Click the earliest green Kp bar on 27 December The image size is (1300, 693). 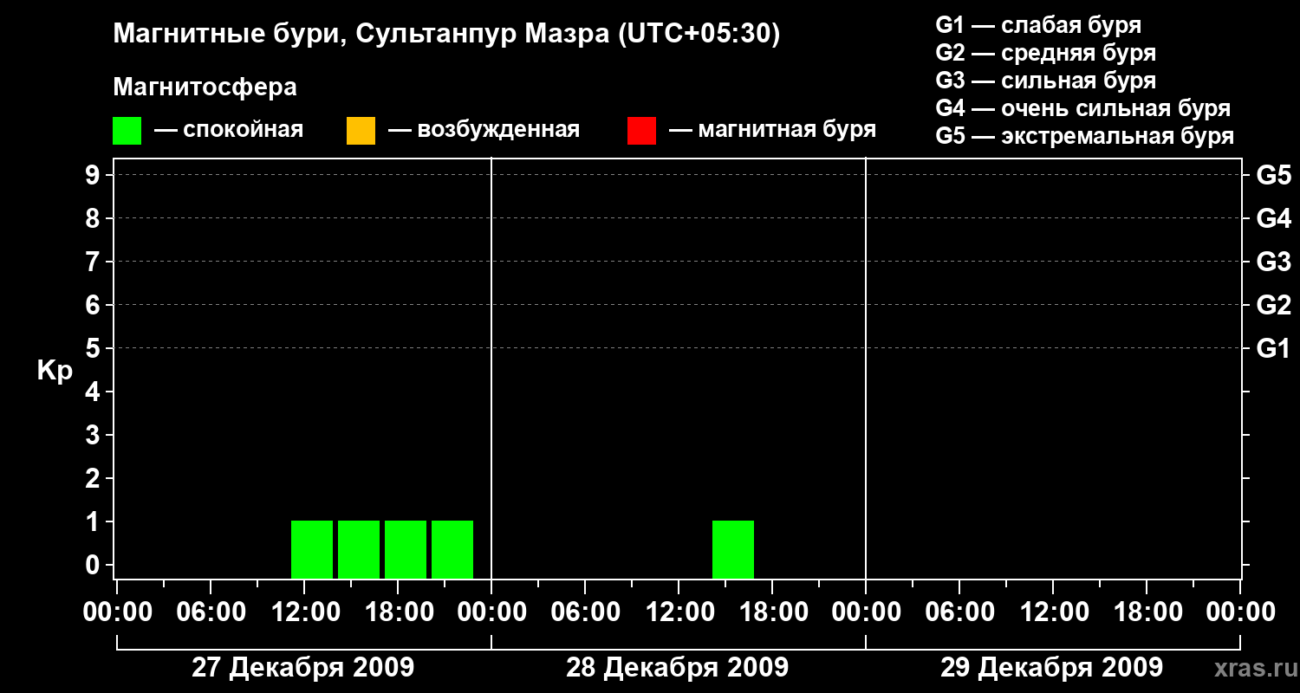[x=312, y=549]
